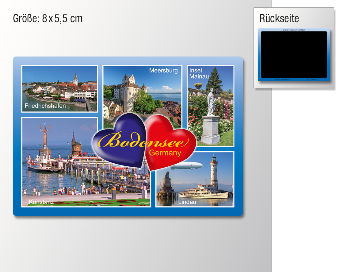362x272 pixels.
Task: Click the blue heart with Bodensee text
Action: coord(119,140)
